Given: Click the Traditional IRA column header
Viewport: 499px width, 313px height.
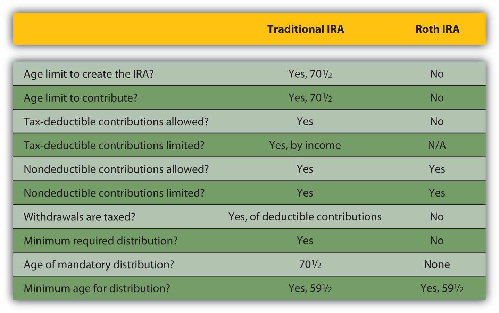Looking at the screenshot, I should click(x=306, y=29).
